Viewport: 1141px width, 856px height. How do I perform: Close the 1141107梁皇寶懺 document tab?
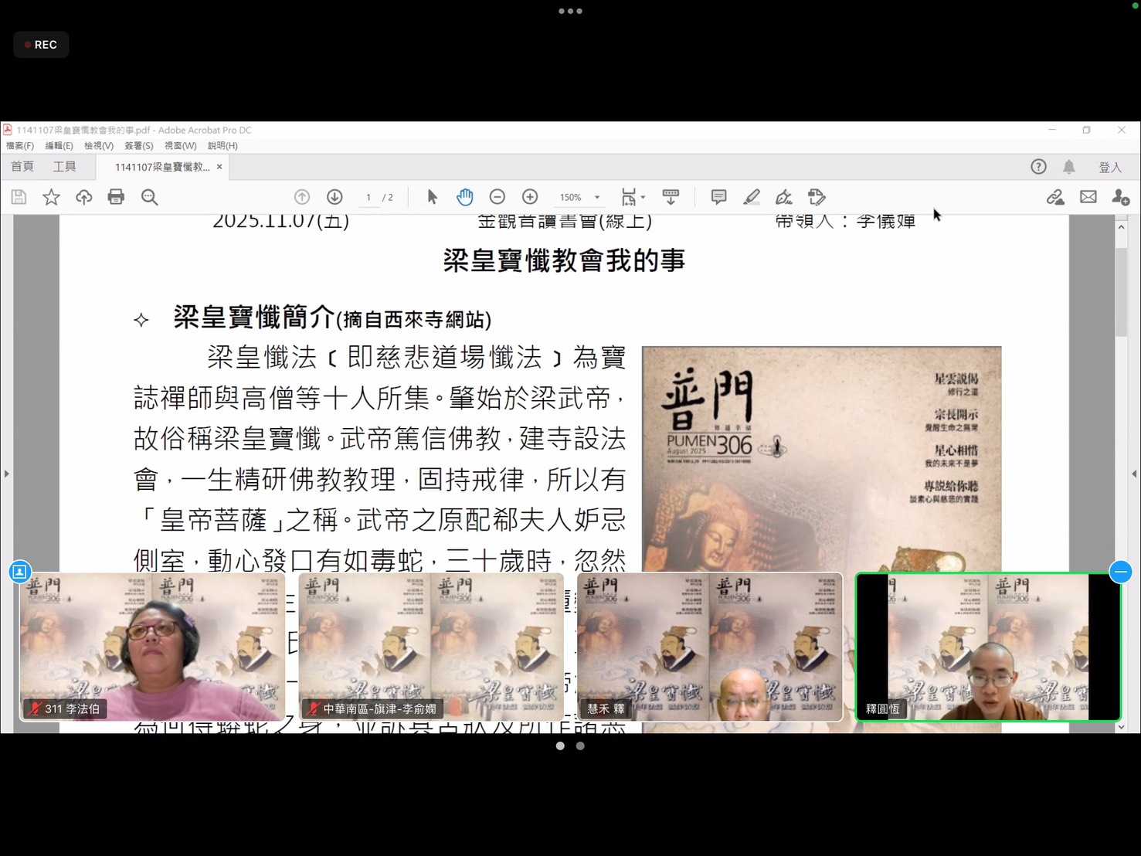[219, 167]
